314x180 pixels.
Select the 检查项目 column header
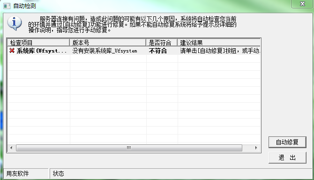[38, 43]
